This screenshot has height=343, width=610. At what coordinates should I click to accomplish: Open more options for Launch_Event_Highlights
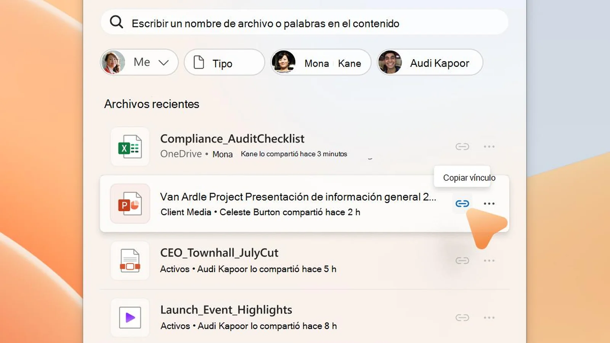[x=489, y=317]
